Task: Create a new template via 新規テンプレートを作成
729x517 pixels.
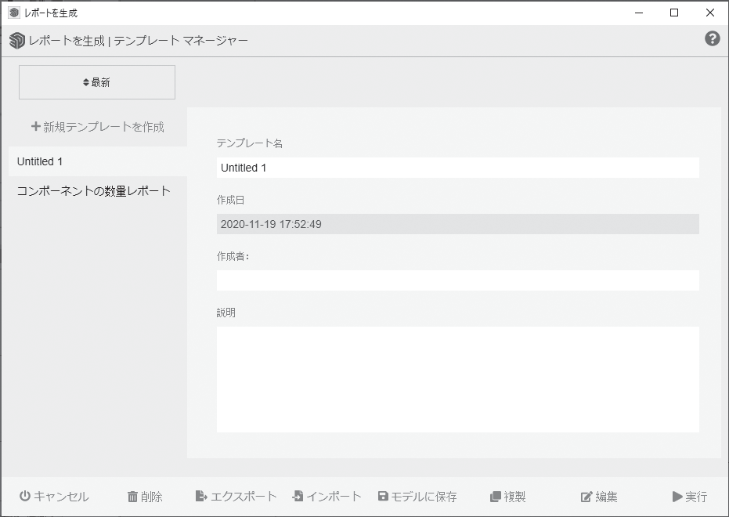Action: (97, 125)
